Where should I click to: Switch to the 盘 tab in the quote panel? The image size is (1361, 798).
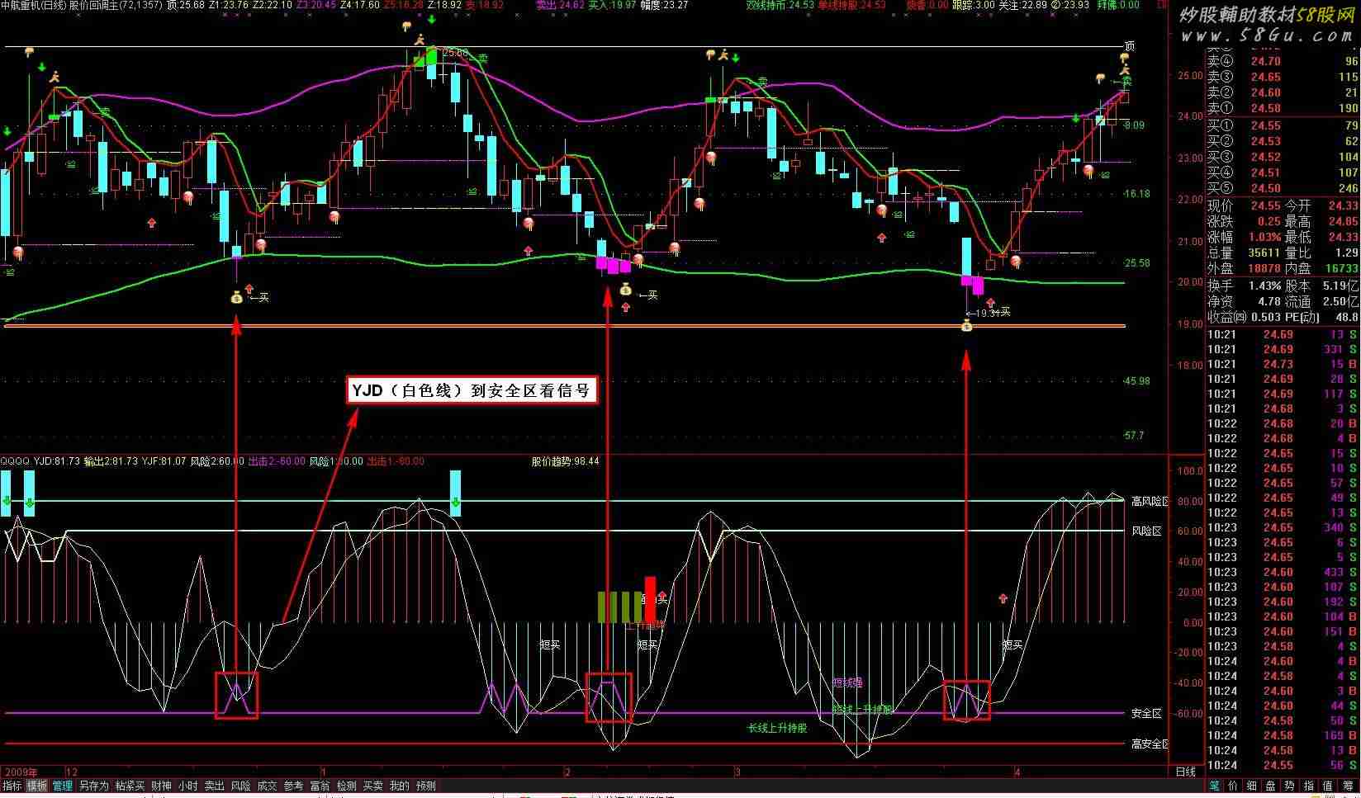[1271, 786]
